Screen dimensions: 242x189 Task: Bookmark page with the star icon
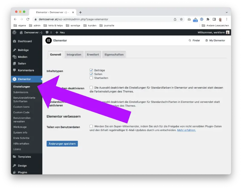(181, 19)
